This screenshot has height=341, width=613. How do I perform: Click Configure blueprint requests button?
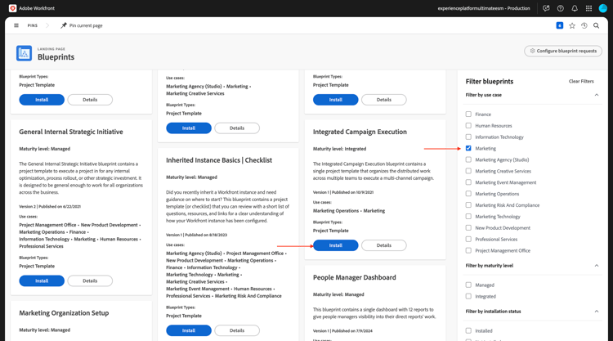(x=563, y=51)
